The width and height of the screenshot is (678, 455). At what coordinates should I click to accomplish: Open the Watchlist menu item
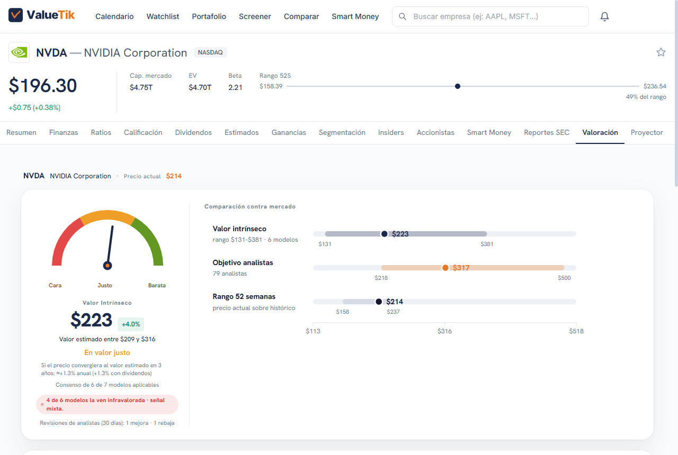[x=163, y=16]
